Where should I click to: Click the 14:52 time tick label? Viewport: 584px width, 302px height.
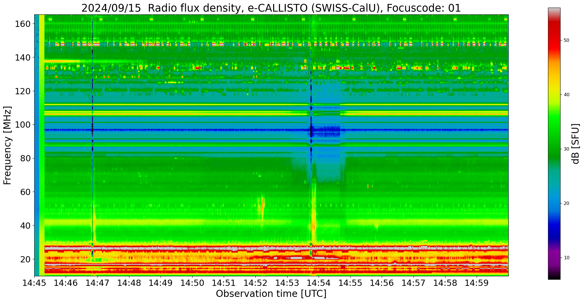(255, 283)
